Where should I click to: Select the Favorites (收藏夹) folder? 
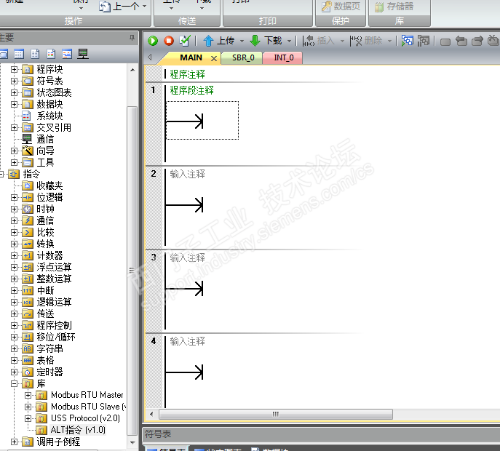point(49,185)
